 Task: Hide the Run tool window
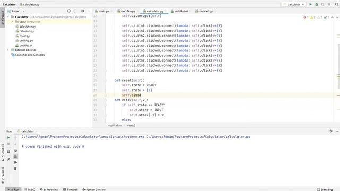pos(337,131)
